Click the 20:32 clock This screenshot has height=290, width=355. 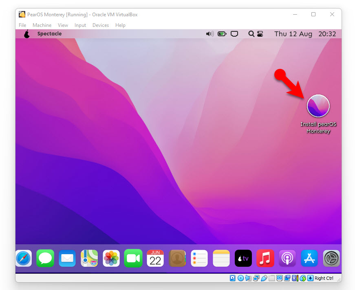[327, 34]
